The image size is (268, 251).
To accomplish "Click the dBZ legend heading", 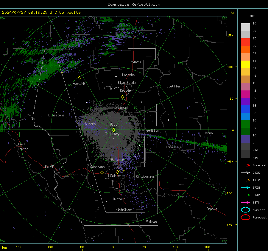I will [253, 16].
